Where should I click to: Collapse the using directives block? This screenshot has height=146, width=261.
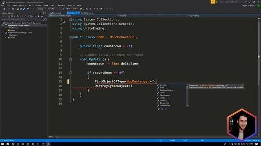click(71, 19)
